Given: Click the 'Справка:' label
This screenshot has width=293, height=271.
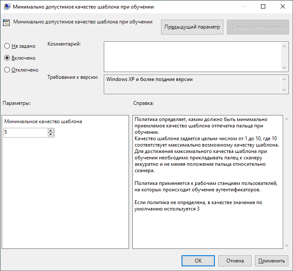Looking at the screenshot, I should tap(144, 103).
